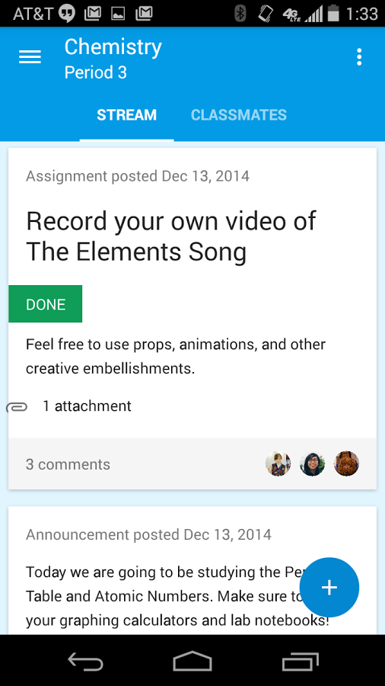Tap the Hangouts notification icon in status bar
Viewport: 385px width, 686px height.
pyautogui.click(x=67, y=14)
